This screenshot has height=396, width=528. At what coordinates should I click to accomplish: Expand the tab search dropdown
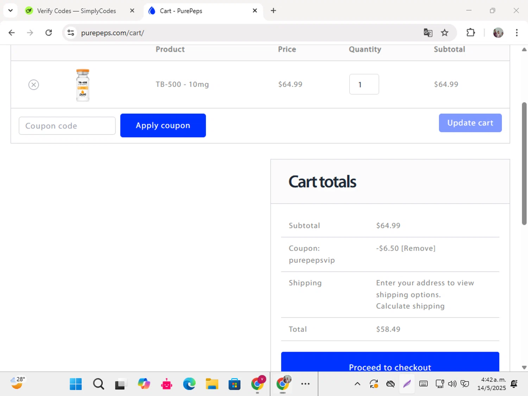pos(11,11)
